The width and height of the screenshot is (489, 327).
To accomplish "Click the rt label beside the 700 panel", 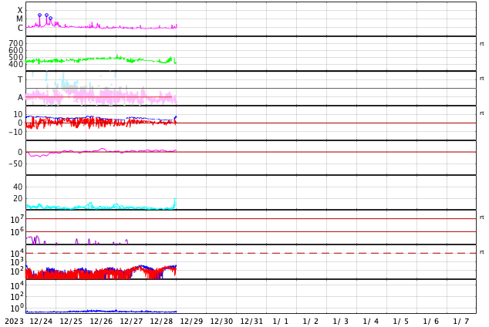I will (482, 44).
